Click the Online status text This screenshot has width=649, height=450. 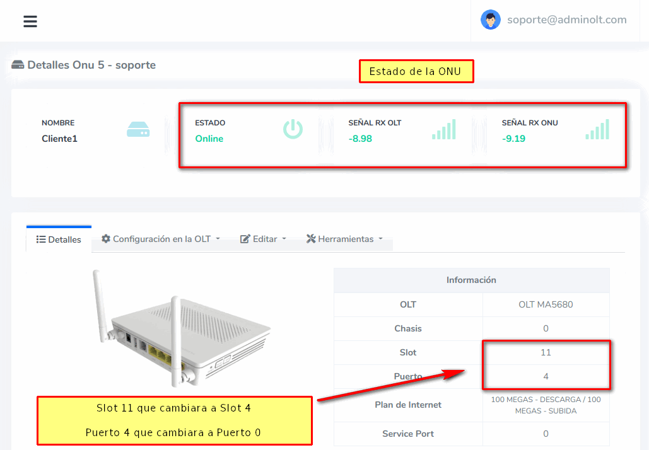point(209,139)
